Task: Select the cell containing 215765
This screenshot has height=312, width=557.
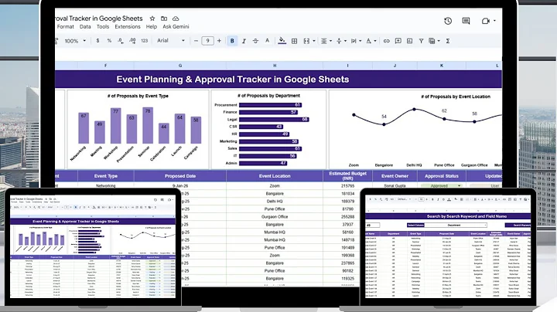Action: point(347,186)
